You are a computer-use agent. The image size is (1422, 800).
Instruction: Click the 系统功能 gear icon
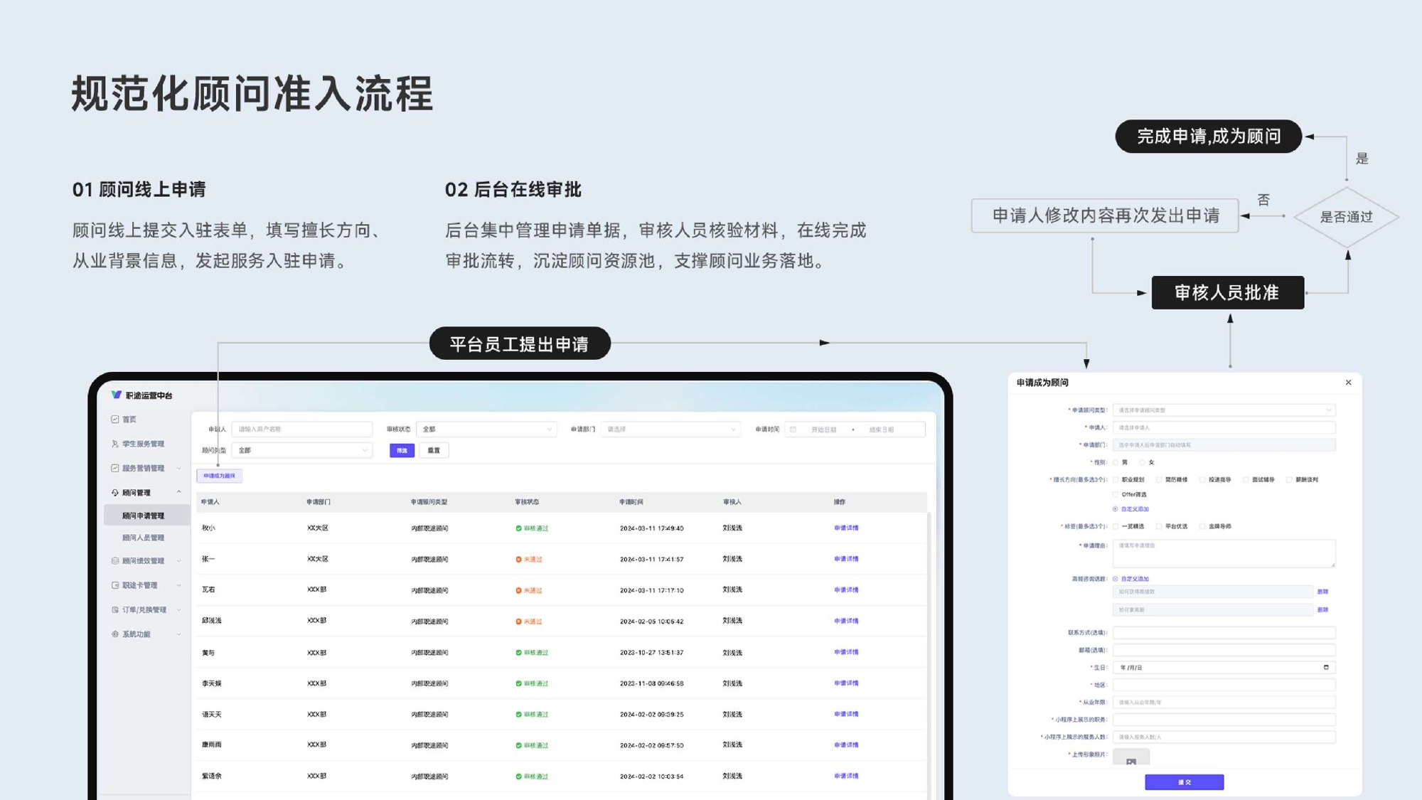114,634
